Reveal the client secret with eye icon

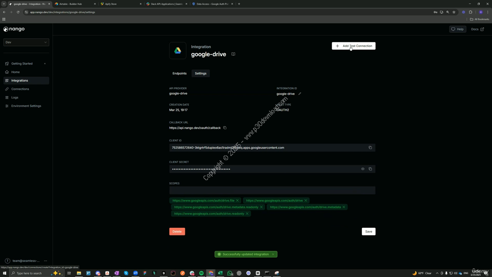point(362,169)
